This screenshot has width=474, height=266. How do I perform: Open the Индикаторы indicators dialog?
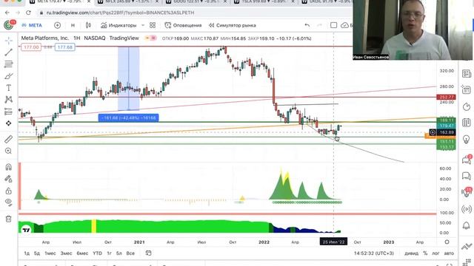pos(118,25)
